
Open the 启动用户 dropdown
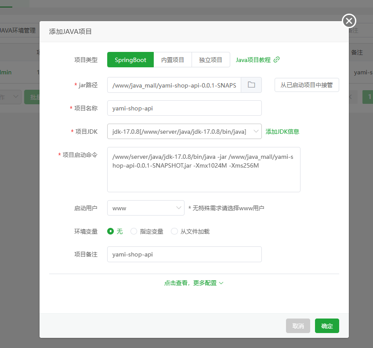[145, 208]
